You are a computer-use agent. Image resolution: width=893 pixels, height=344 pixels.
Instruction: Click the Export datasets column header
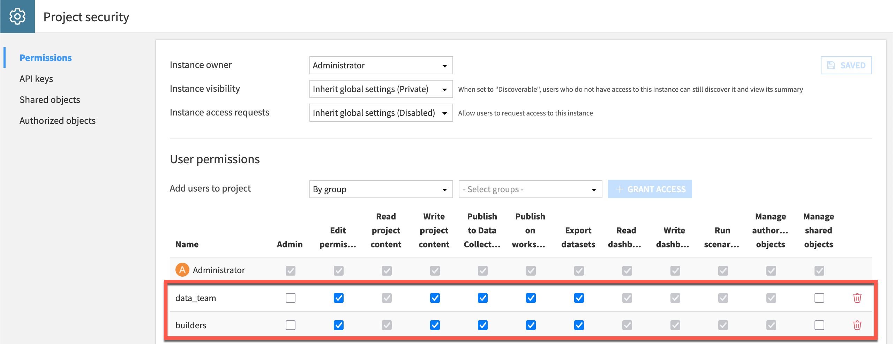[x=578, y=237]
